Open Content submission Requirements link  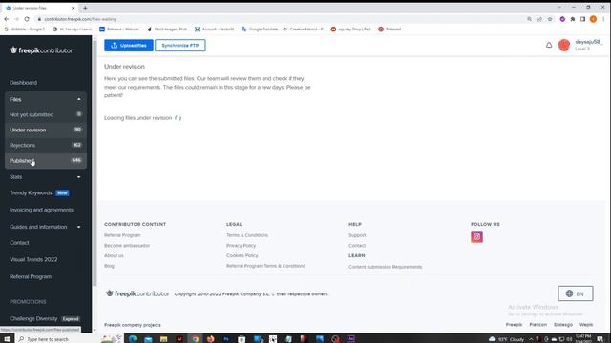[x=385, y=267]
